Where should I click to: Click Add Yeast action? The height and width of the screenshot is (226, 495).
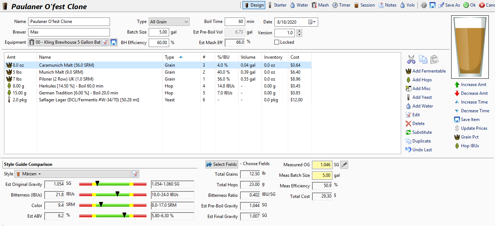(x=419, y=97)
